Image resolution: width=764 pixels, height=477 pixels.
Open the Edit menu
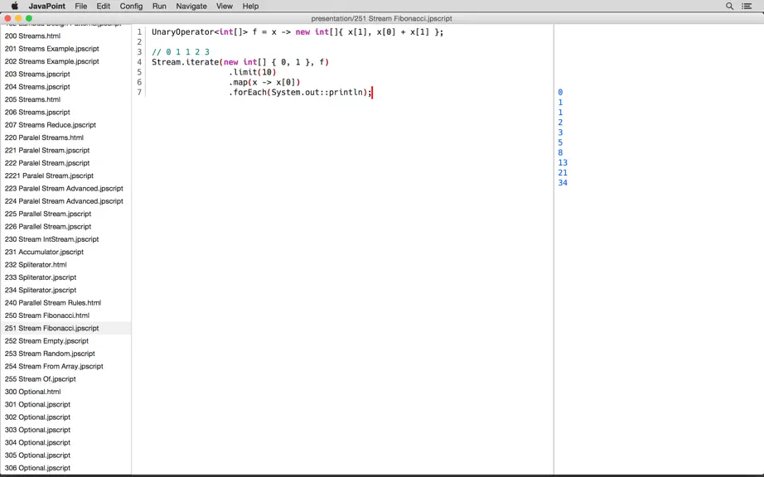104,6
